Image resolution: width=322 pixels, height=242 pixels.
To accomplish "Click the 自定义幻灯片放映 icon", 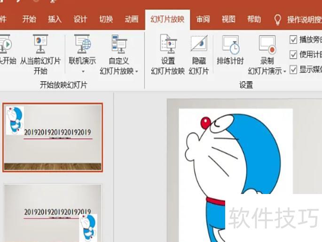I will pyautogui.click(x=119, y=44).
